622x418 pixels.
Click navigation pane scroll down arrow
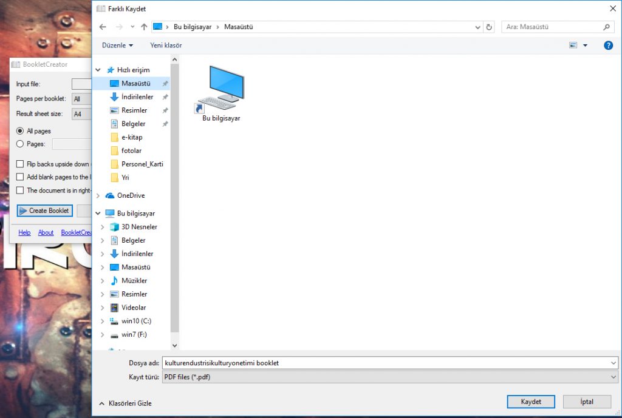(x=174, y=345)
